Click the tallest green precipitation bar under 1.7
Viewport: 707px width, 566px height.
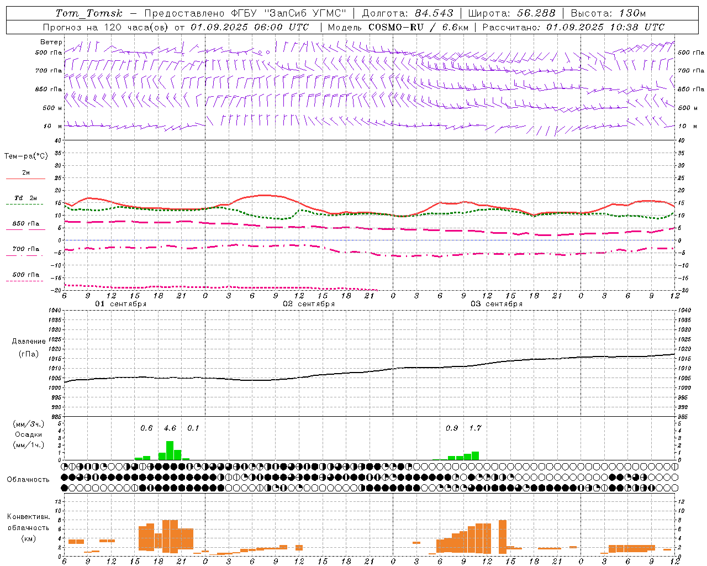[475, 455]
